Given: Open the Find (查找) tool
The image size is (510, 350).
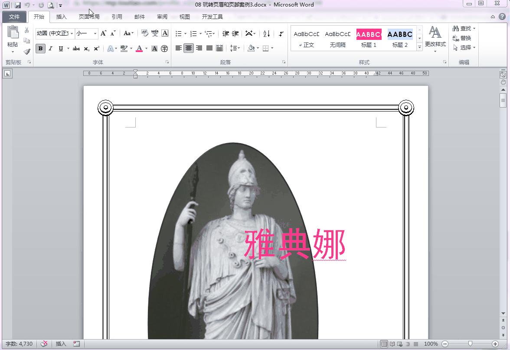Looking at the screenshot, I should click(463, 27).
